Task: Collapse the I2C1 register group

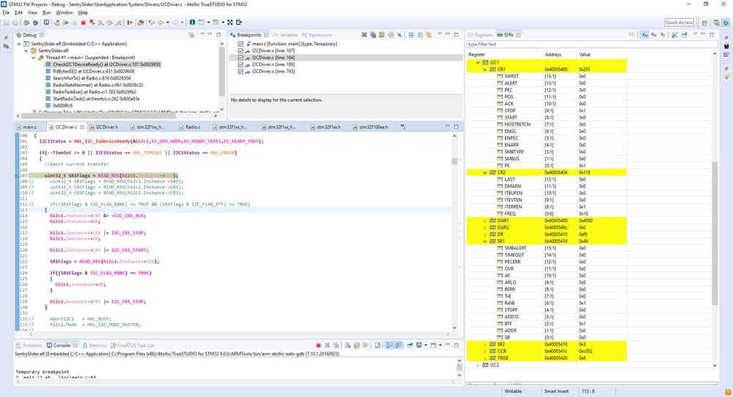Action: [x=478, y=62]
